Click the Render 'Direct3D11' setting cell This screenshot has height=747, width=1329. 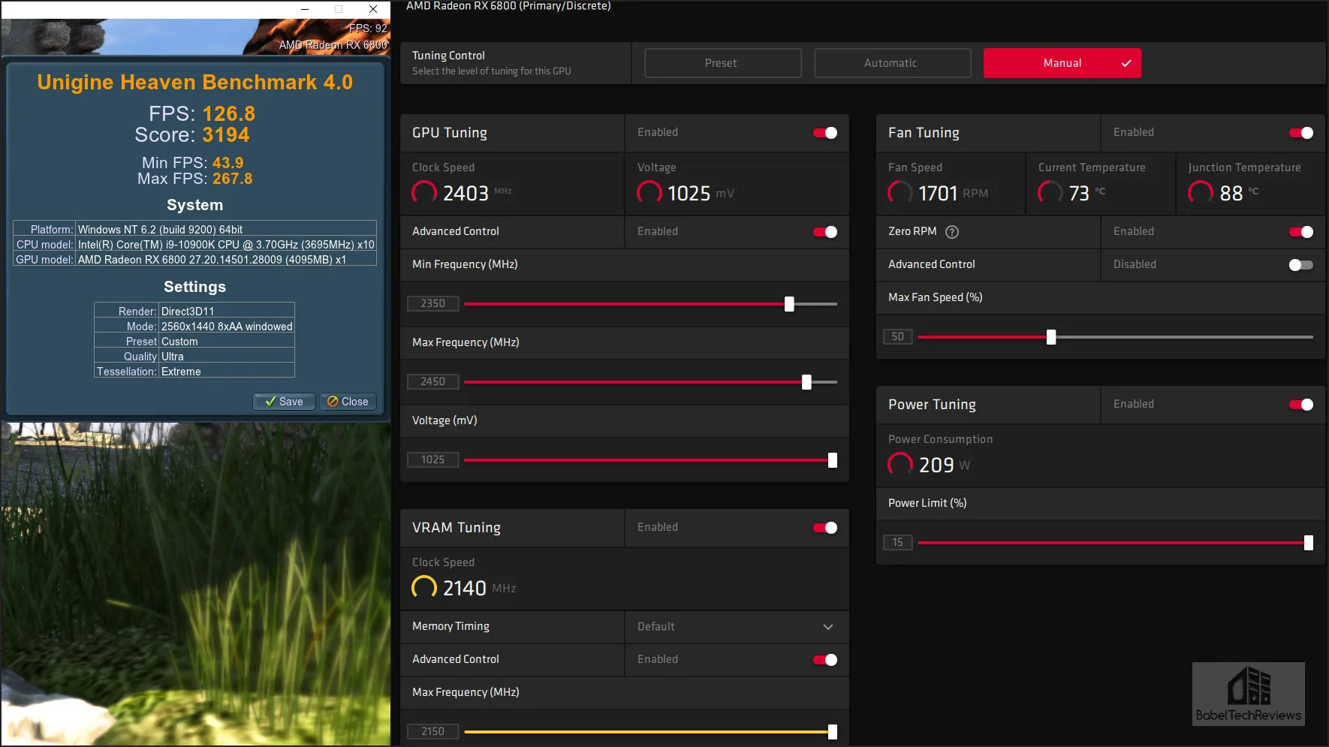point(226,311)
